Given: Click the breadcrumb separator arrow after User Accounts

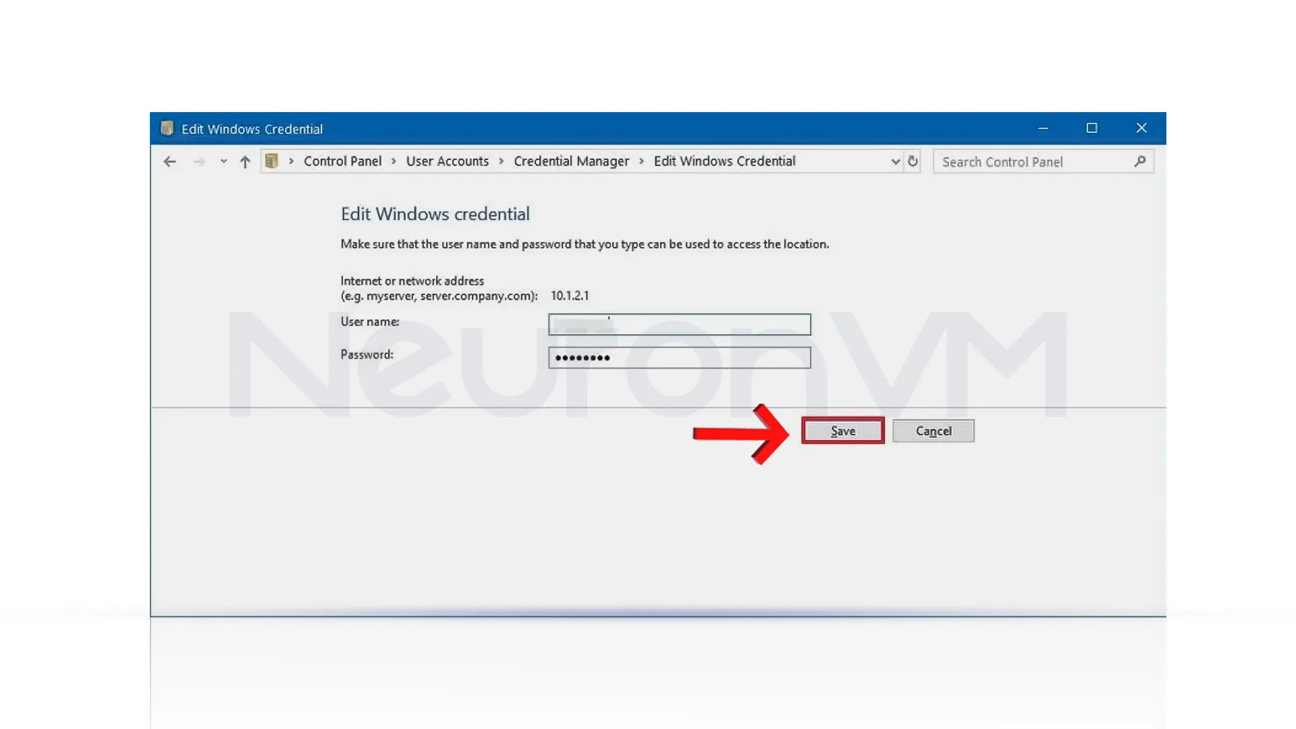Looking at the screenshot, I should click(501, 161).
